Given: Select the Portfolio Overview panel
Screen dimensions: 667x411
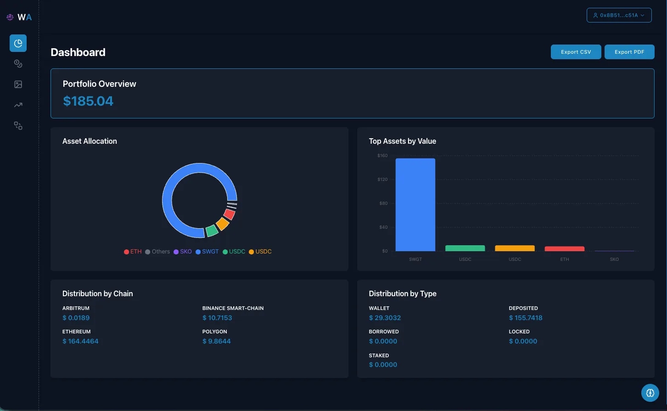Looking at the screenshot, I should (x=353, y=93).
